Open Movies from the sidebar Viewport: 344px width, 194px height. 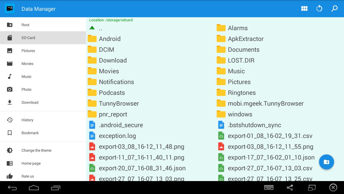pos(43,64)
